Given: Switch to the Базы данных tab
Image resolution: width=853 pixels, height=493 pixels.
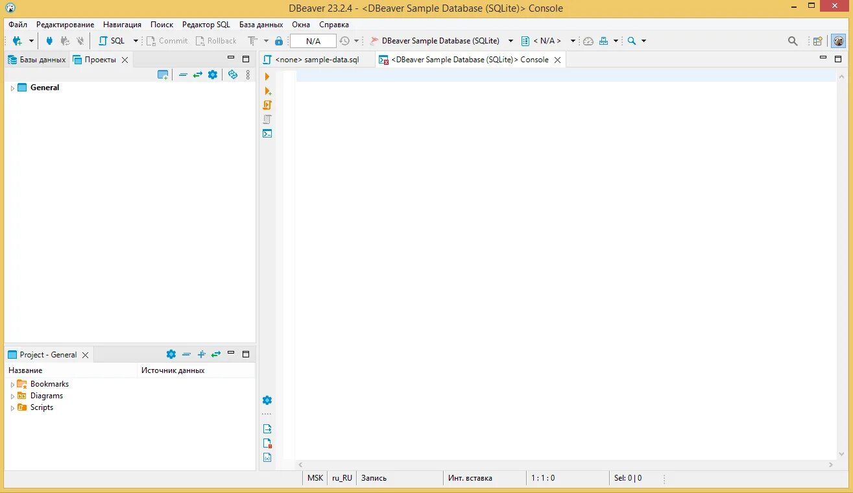Looking at the screenshot, I should [37, 60].
